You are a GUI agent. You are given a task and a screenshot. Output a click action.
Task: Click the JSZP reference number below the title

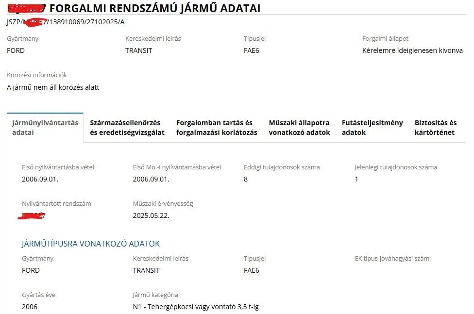(66, 22)
